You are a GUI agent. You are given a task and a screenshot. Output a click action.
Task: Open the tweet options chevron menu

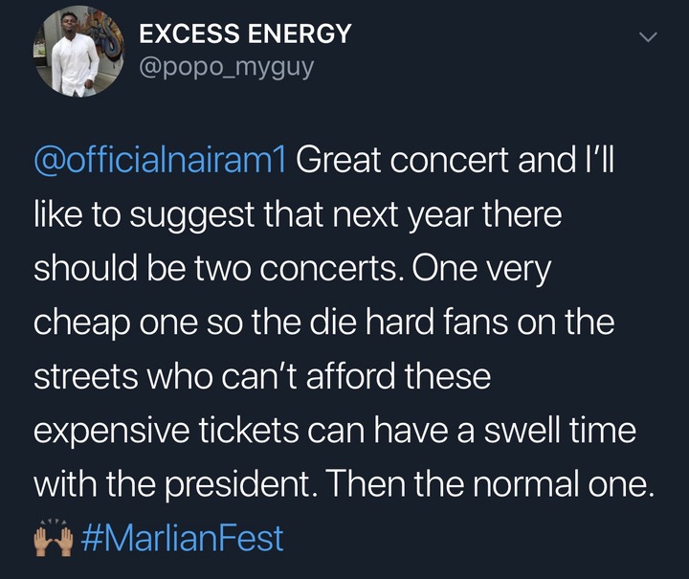click(x=648, y=38)
